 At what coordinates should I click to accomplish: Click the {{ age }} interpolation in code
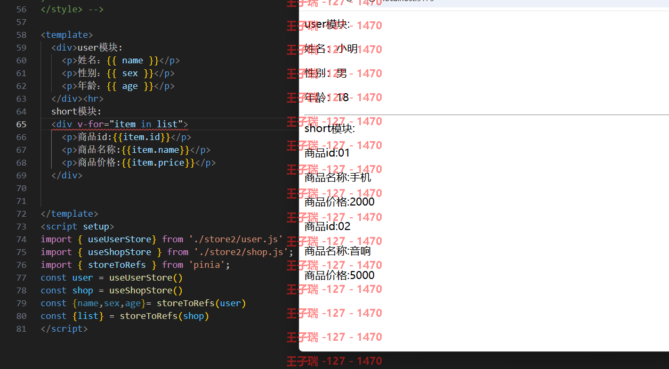(130, 86)
